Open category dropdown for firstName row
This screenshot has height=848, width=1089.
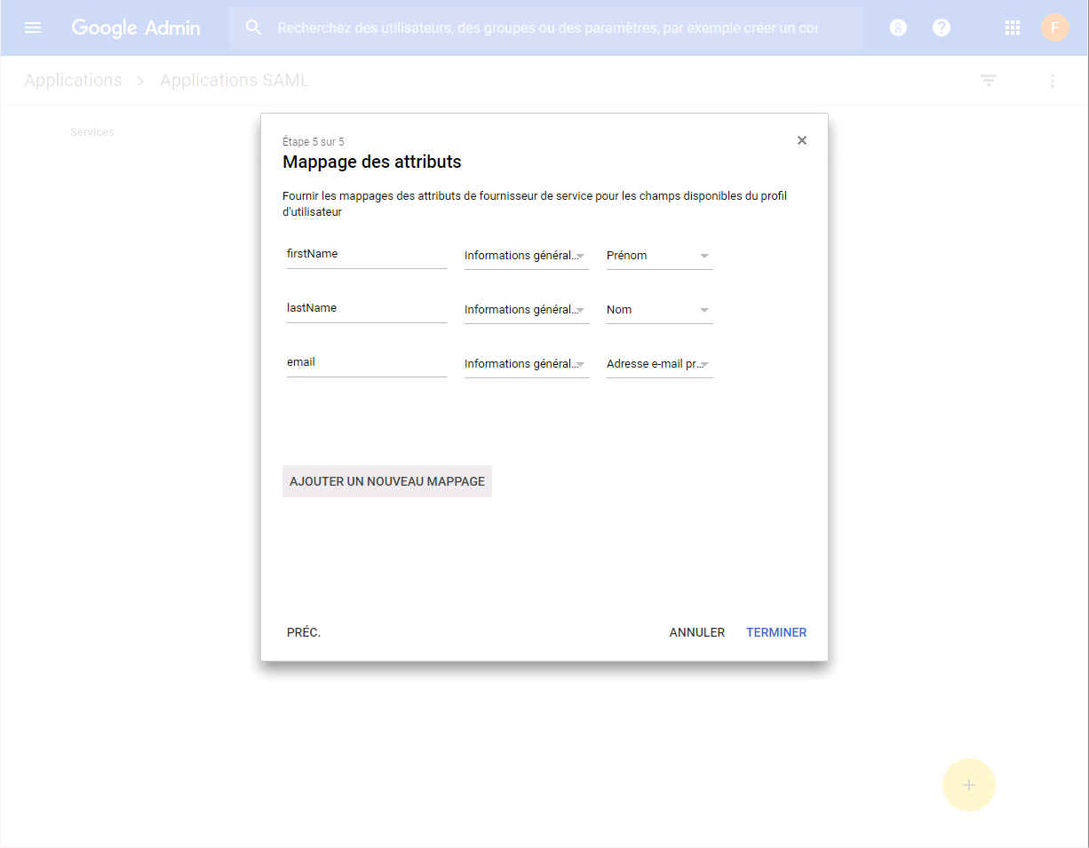(x=526, y=256)
